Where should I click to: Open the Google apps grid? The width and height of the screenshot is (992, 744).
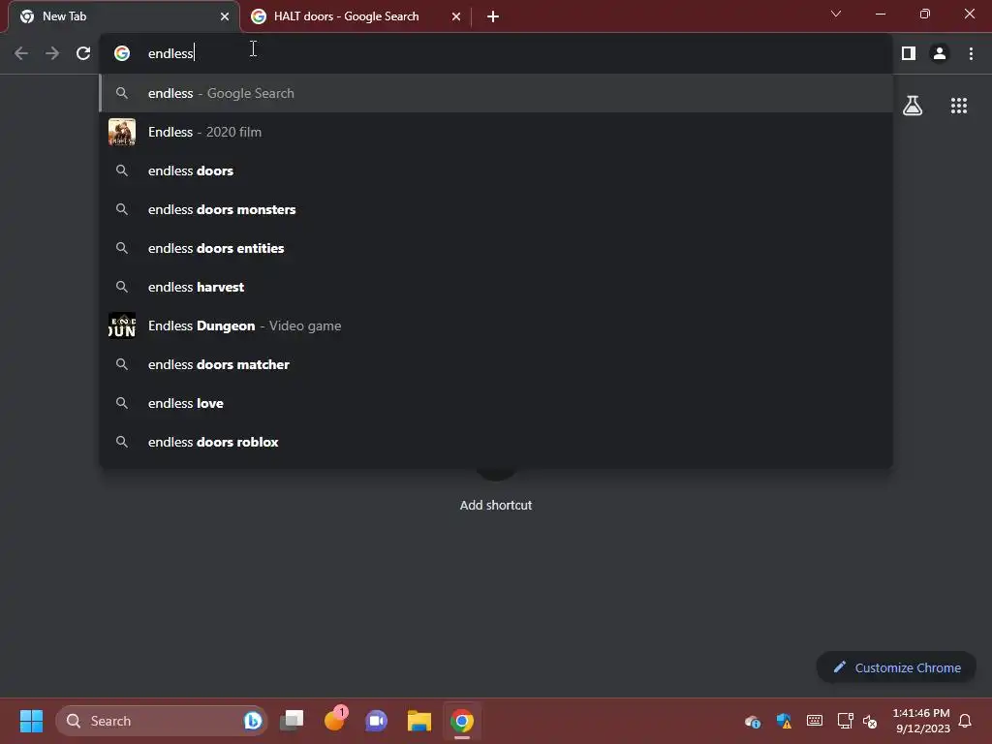[958, 105]
